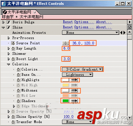Expand the Shine Opacity property
Image resolution: width=133 pixels, height=126 pixels.
(9, 117)
